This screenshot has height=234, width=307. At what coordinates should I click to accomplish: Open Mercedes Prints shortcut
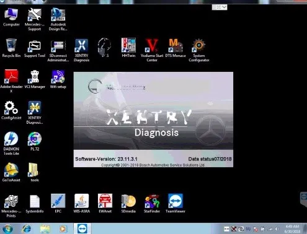click(11, 206)
